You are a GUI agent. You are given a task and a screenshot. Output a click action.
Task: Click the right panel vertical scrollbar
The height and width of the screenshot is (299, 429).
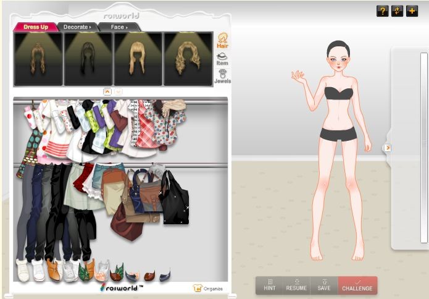pyautogui.click(x=424, y=148)
